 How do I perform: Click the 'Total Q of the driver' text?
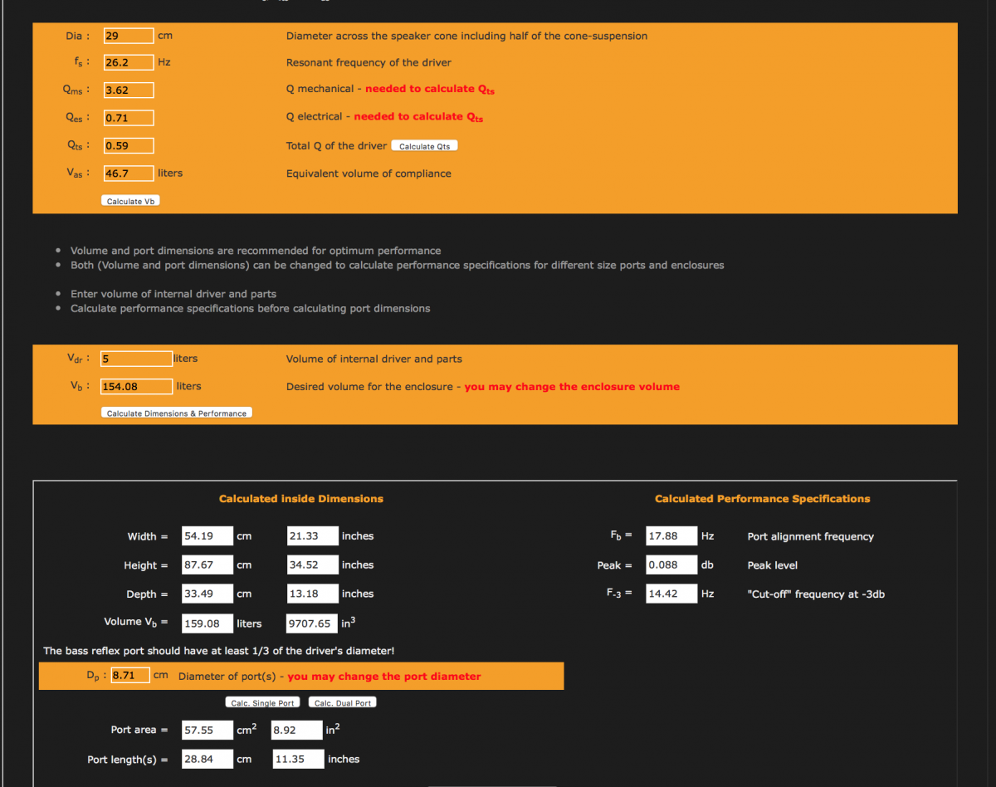pos(336,146)
